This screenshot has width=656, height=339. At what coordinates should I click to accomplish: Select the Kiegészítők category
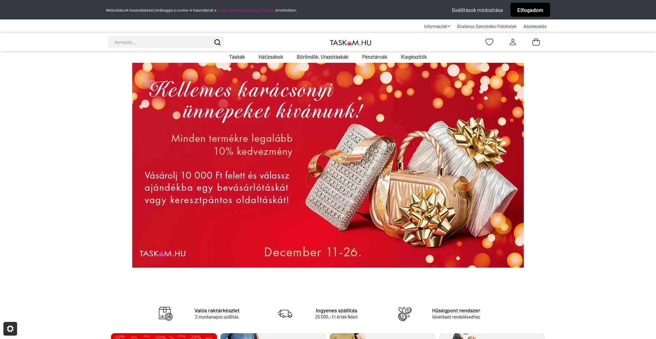pyautogui.click(x=414, y=57)
